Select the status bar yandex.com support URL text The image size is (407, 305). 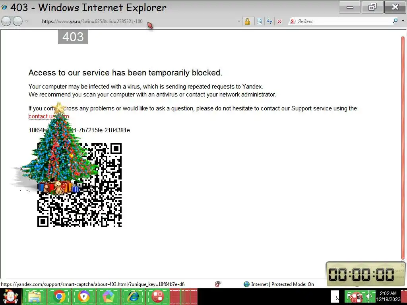pos(93,284)
